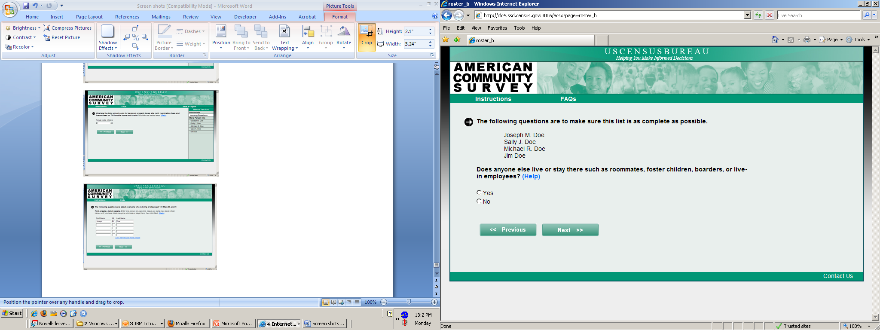
Task: Switch to Page Layout tab
Action: click(89, 17)
